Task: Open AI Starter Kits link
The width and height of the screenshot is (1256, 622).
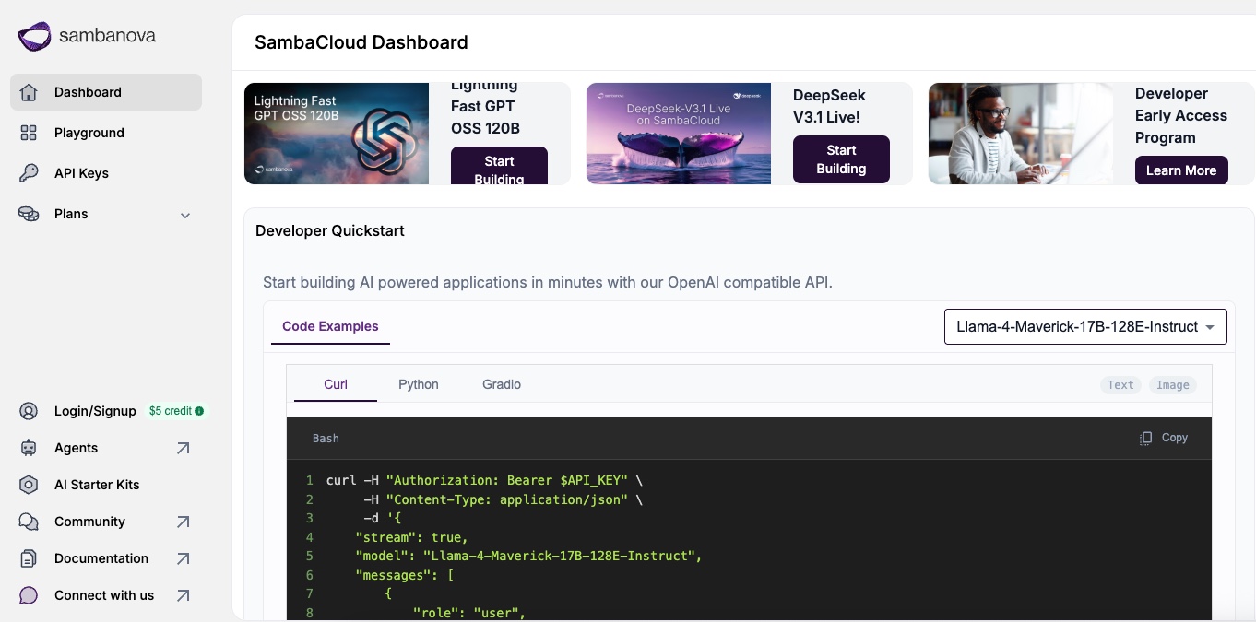Action: coord(97,485)
